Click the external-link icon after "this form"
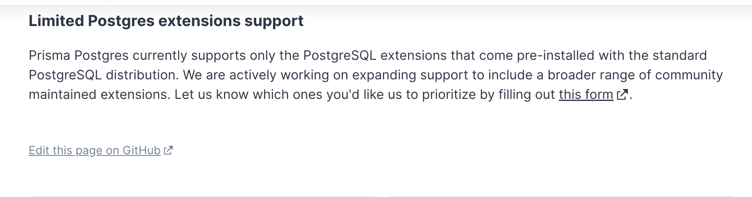Screen dimensions: 752x197 (622, 94)
